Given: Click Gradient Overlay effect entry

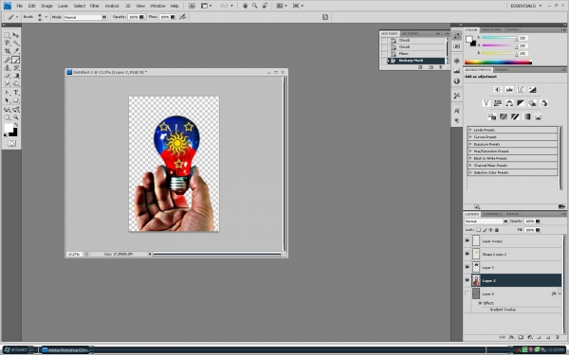Looking at the screenshot, I should pyautogui.click(x=503, y=310).
